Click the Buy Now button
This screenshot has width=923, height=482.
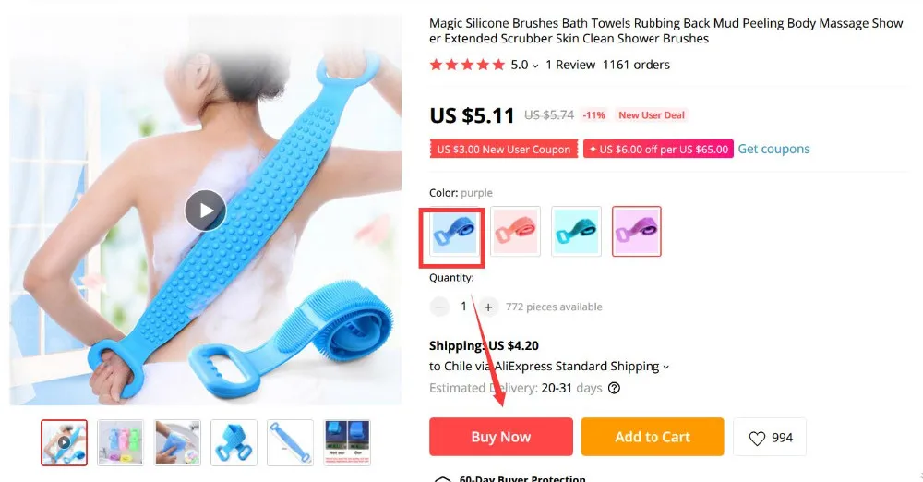click(x=501, y=437)
